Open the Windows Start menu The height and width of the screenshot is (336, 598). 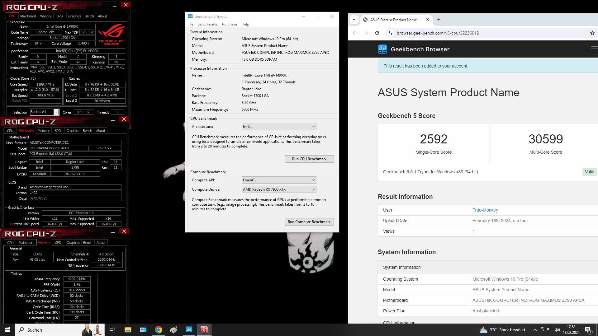click(x=7, y=330)
